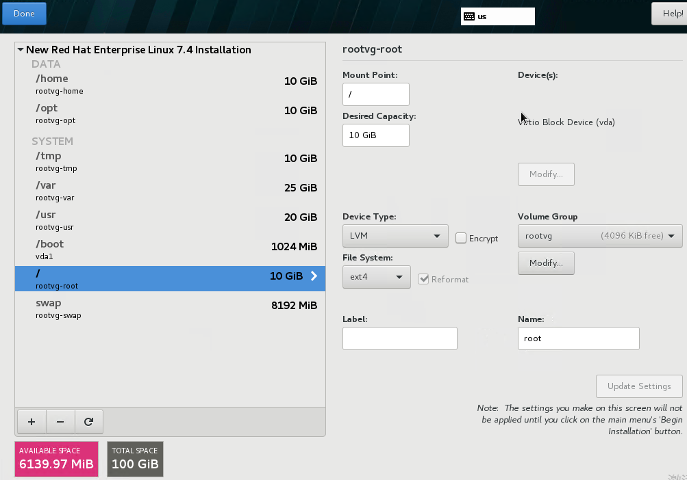Click the DATA section heading
This screenshot has width=687, height=480.
pos(46,64)
